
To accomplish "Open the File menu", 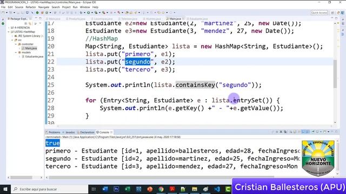I will pos(3,7).
